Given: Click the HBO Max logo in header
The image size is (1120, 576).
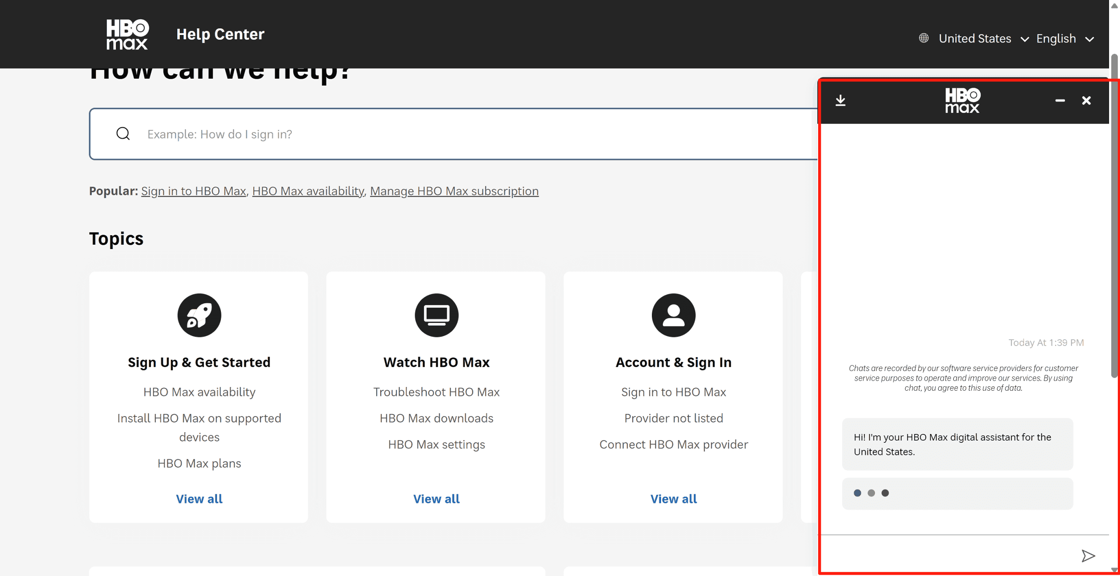Looking at the screenshot, I should tap(127, 34).
